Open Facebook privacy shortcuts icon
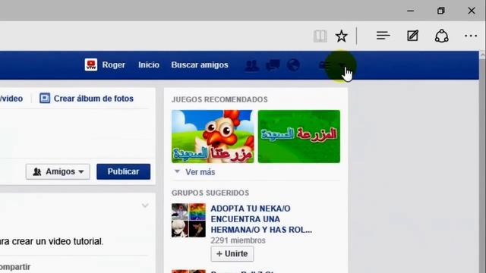This screenshot has height=273, width=486. (x=324, y=65)
